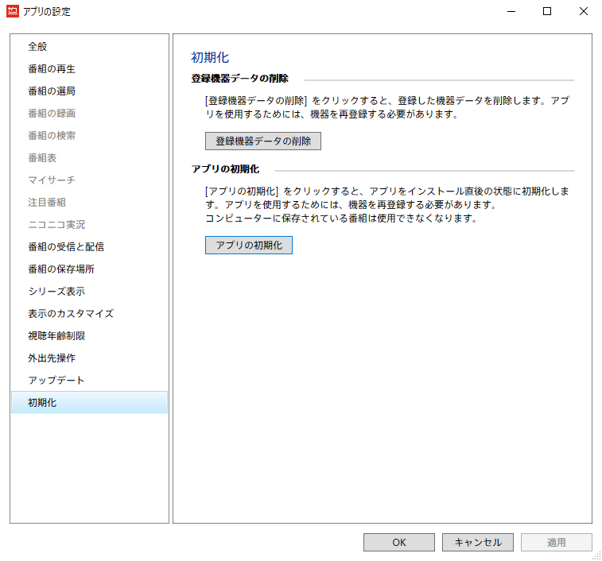Viewport: 602px width, 561px height.
Task: Click the アプリの初期化 button
Action: pyautogui.click(x=249, y=246)
